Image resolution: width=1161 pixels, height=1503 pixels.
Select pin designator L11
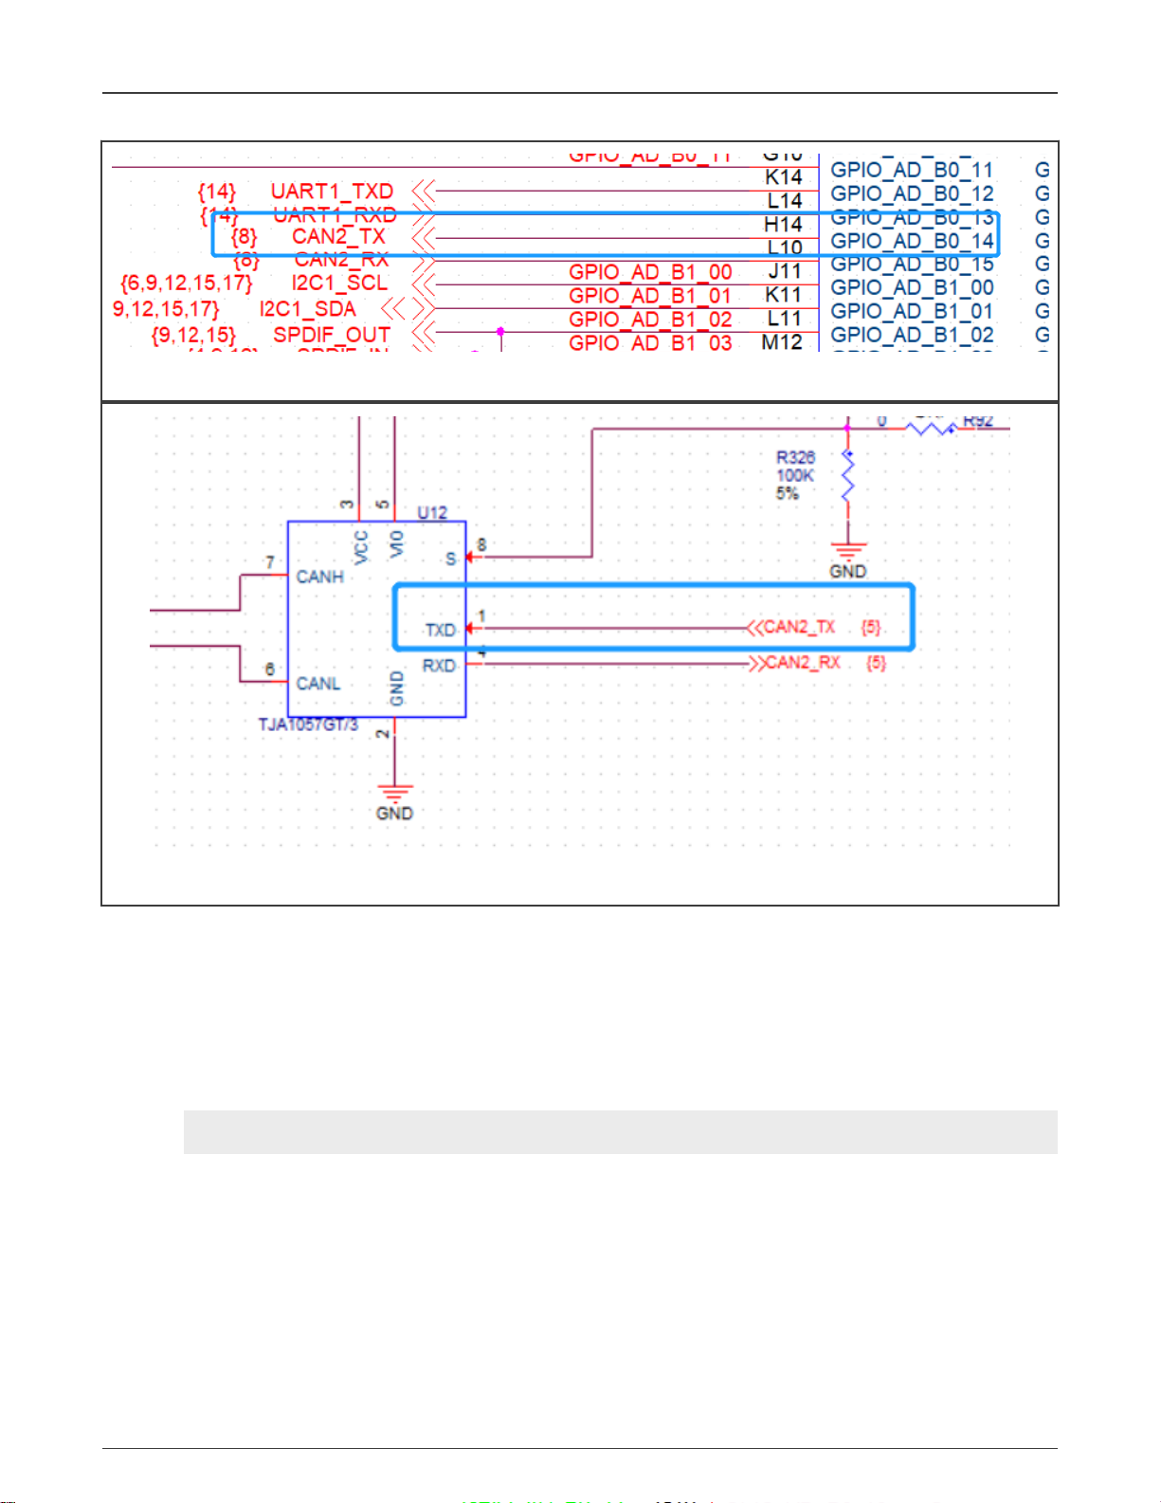pos(785,319)
